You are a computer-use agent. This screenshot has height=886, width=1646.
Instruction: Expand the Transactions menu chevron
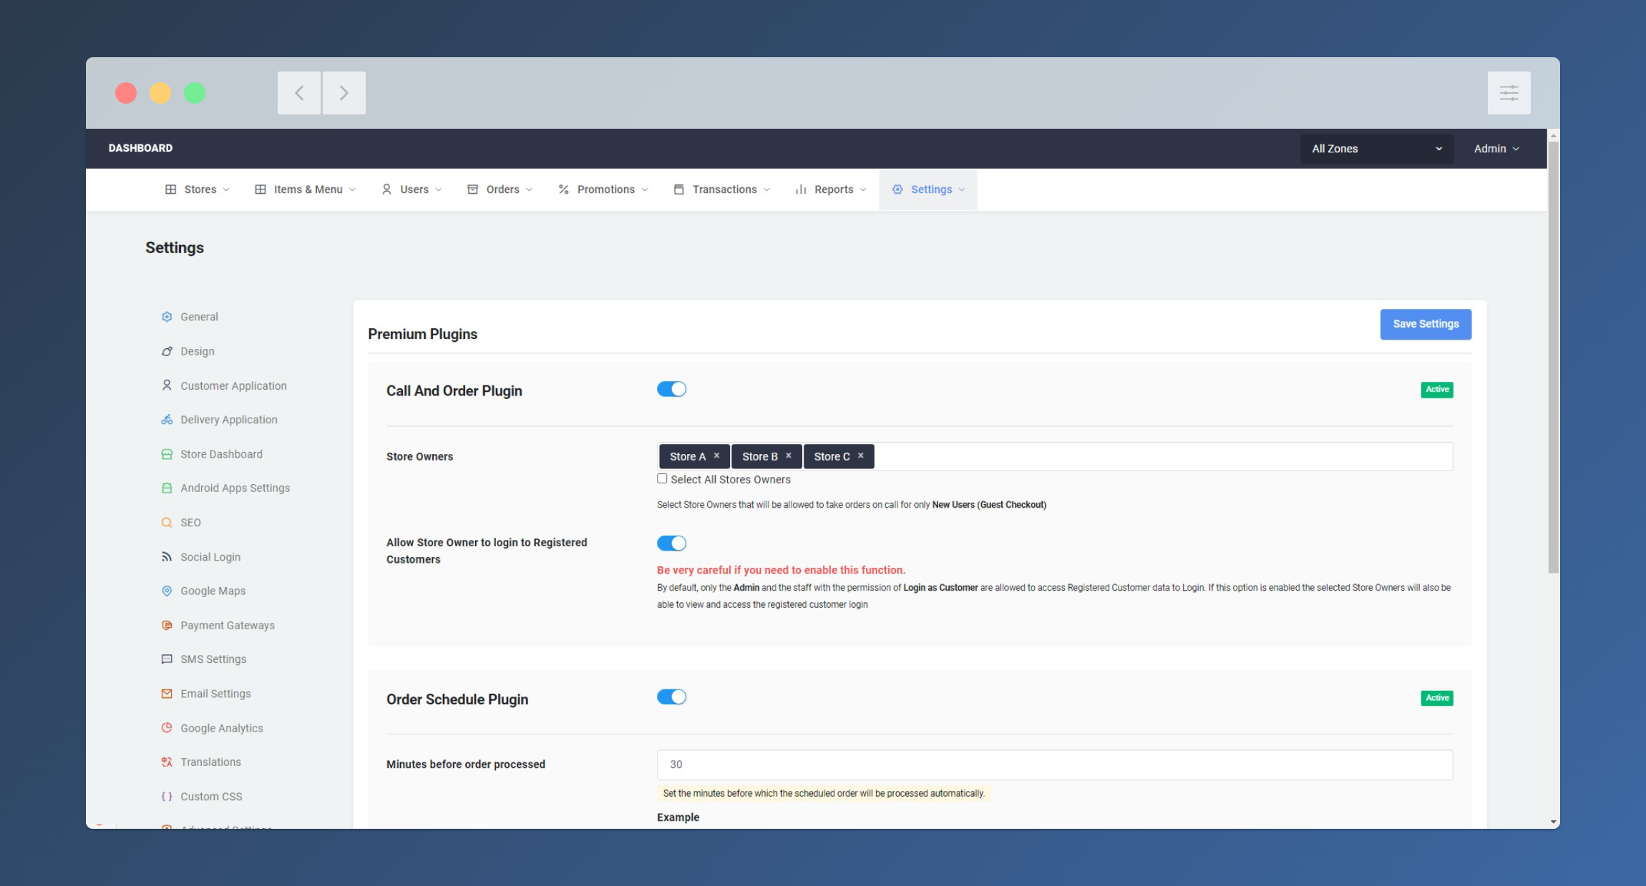767,189
